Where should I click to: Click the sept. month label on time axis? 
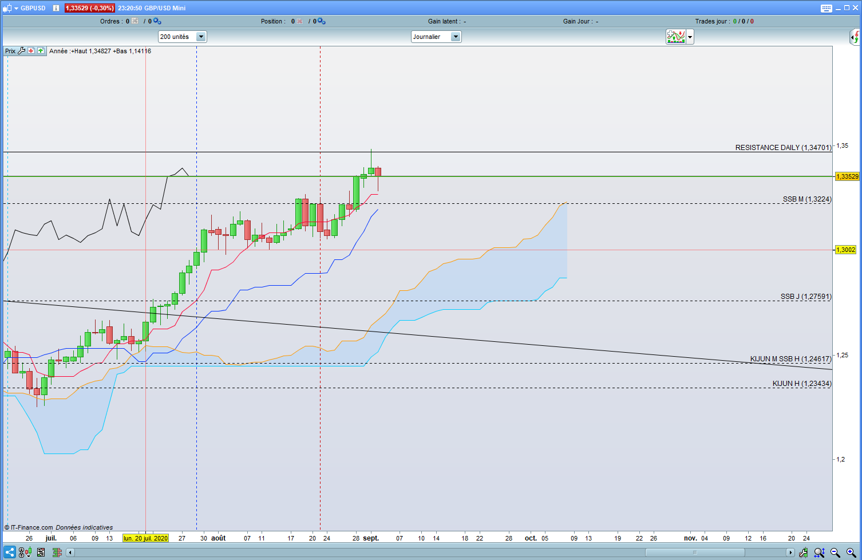[371, 538]
